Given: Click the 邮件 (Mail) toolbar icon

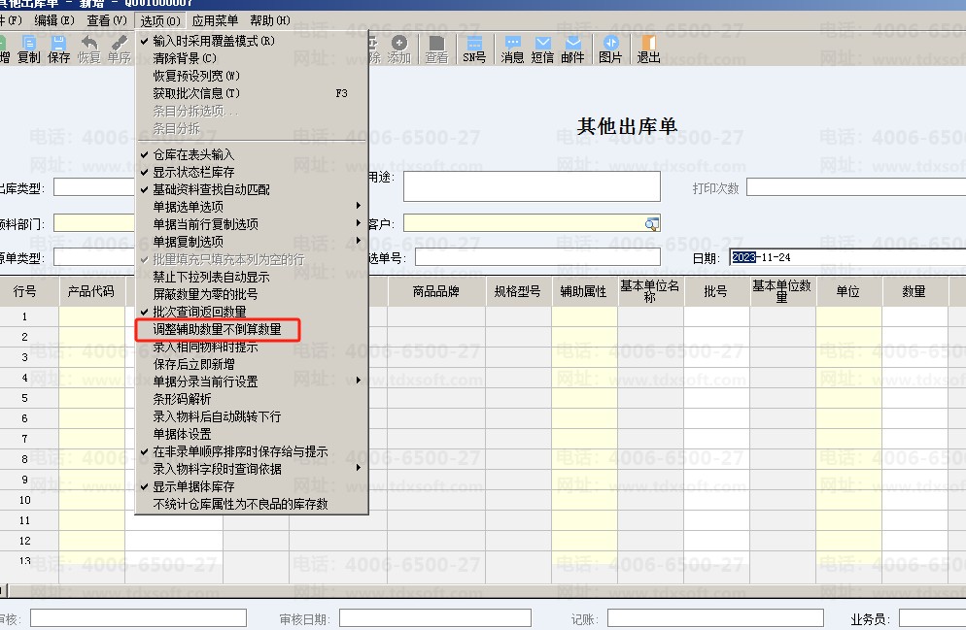Looking at the screenshot, I should (x=573, y=49).
